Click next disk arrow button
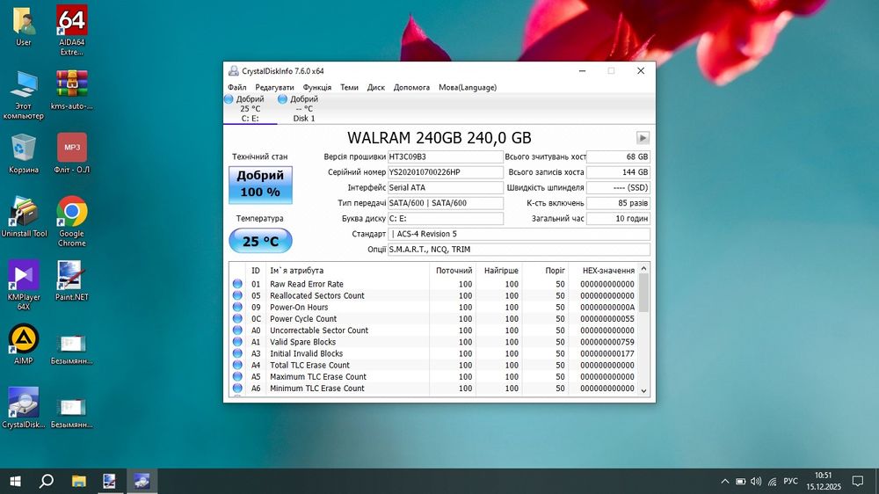879x494 pixels. pyautogui.click(x=643, y=138)
